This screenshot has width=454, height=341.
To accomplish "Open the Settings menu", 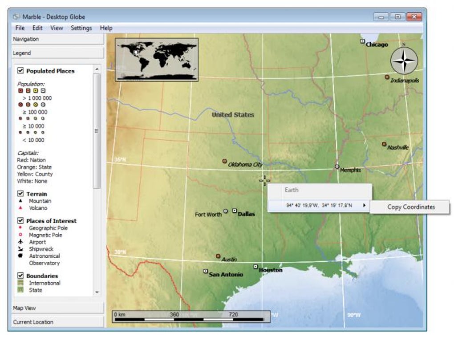I will pos(81,28).
